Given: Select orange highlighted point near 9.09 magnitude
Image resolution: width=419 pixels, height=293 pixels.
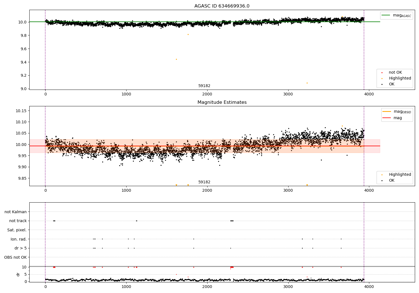Looking at the screenshot, I should pyautogui.click(x=307, y=83).
